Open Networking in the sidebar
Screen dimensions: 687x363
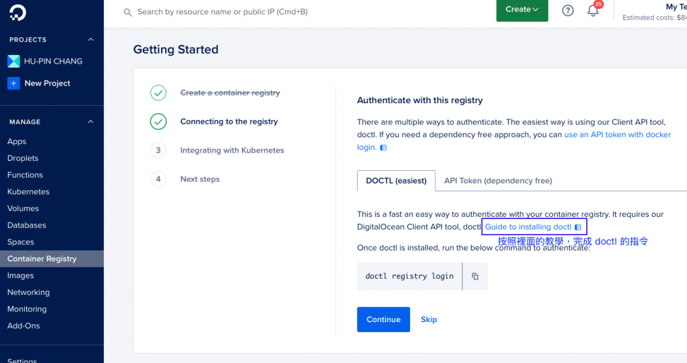click(x=28, y=292)
